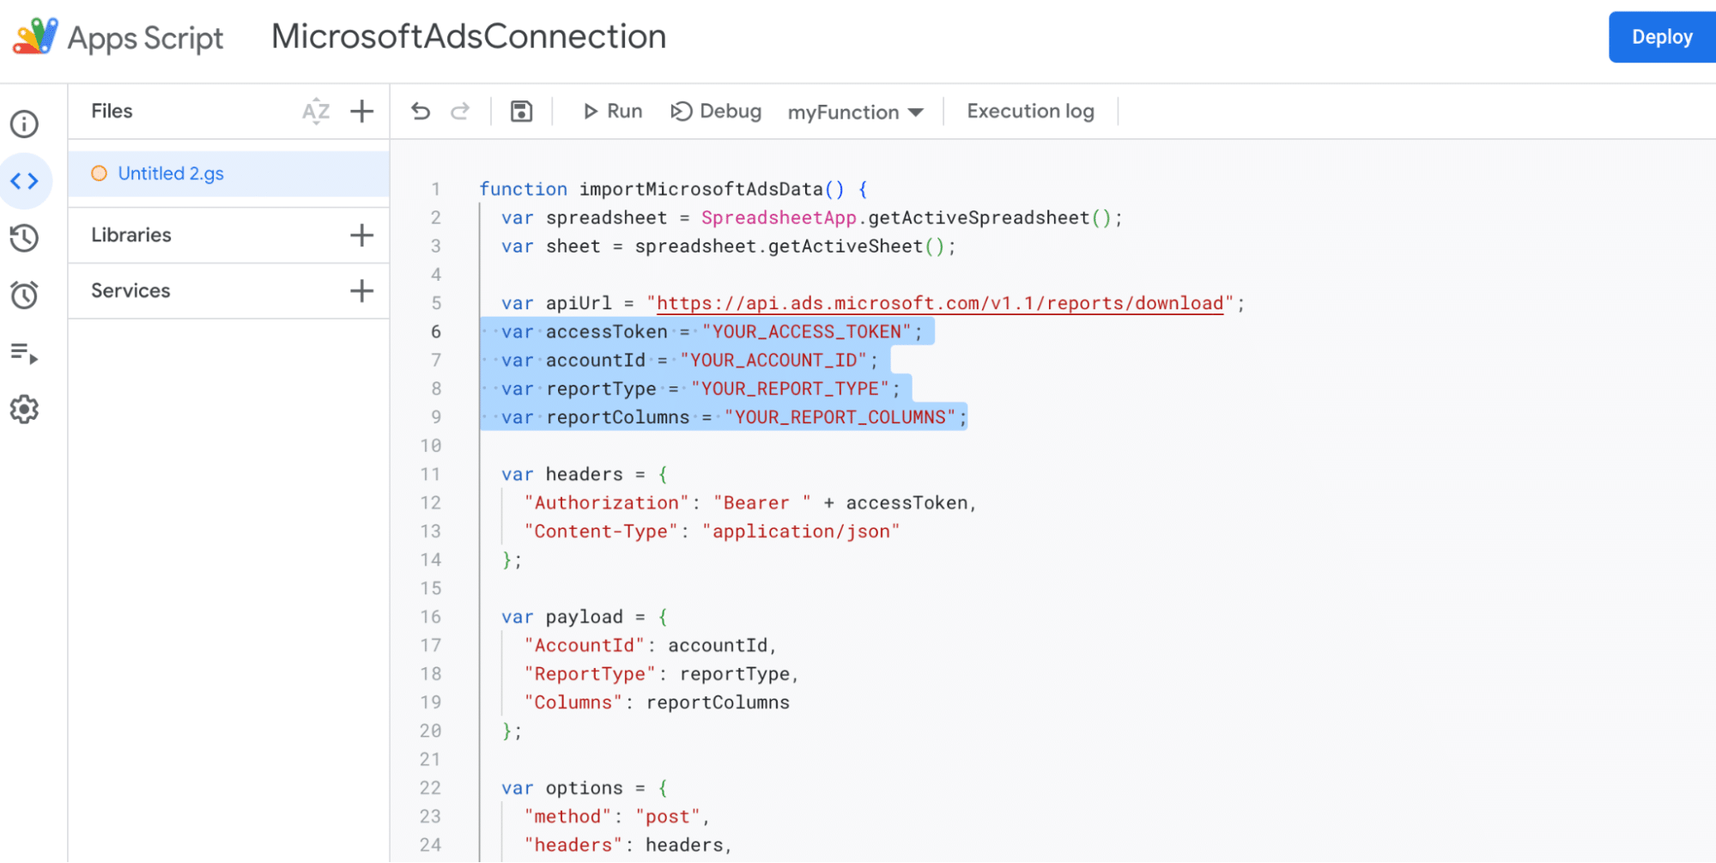Click "ReportType" key on line 18
This screenshot has width=1716, height=863.
[x=590, y=674]
